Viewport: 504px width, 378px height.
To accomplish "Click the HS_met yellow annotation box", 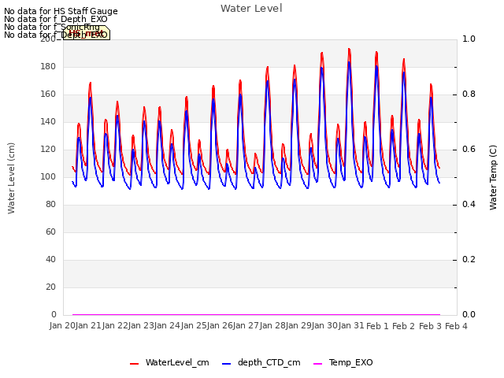I will [x=87, y=32].
